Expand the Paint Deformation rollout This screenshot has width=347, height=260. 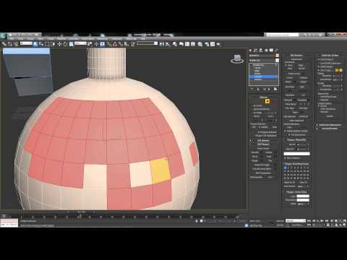click(x=330, y=129)
